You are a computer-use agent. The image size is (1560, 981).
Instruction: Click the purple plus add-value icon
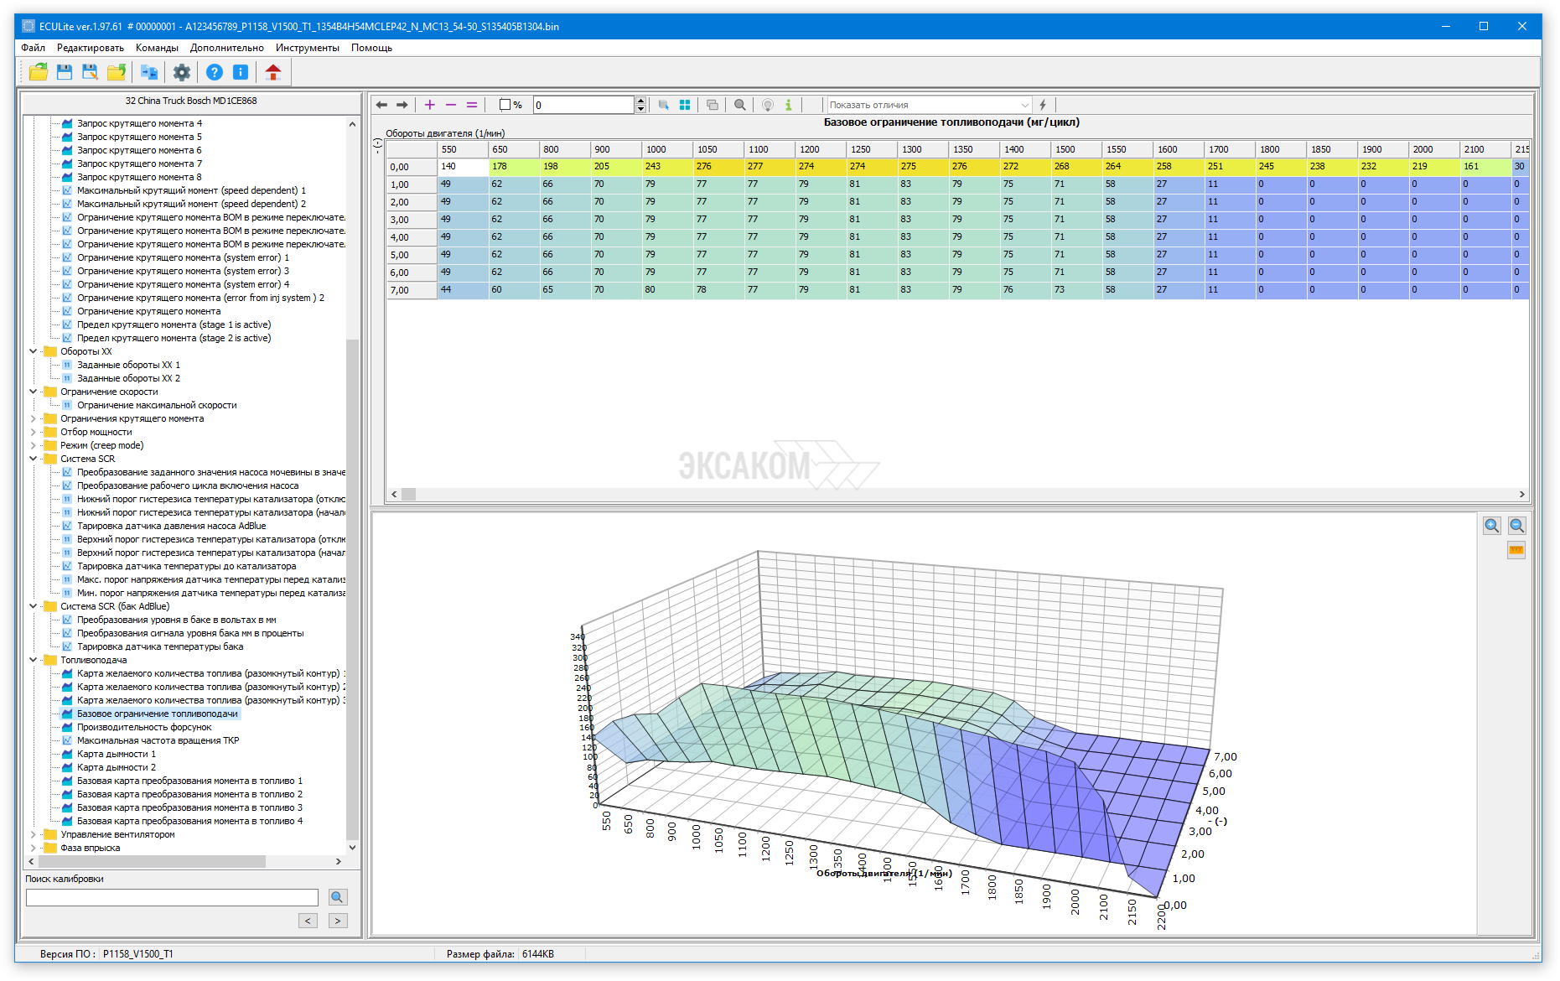[429, 105]
